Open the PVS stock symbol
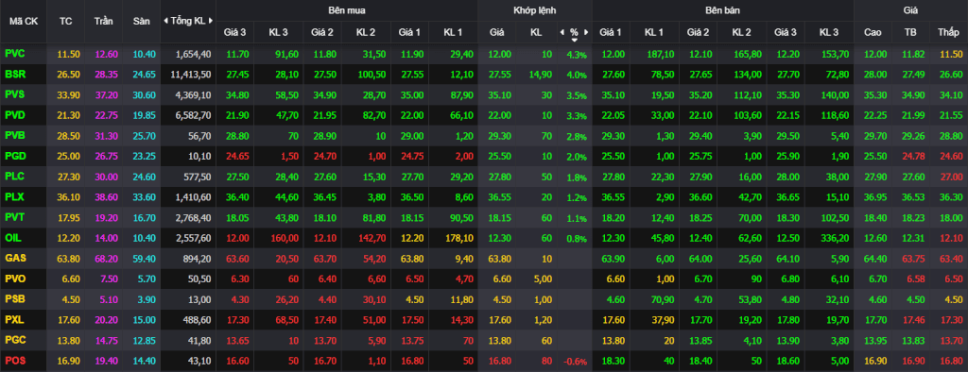Viewport: 968px width, 372px height. coord(14,94)
